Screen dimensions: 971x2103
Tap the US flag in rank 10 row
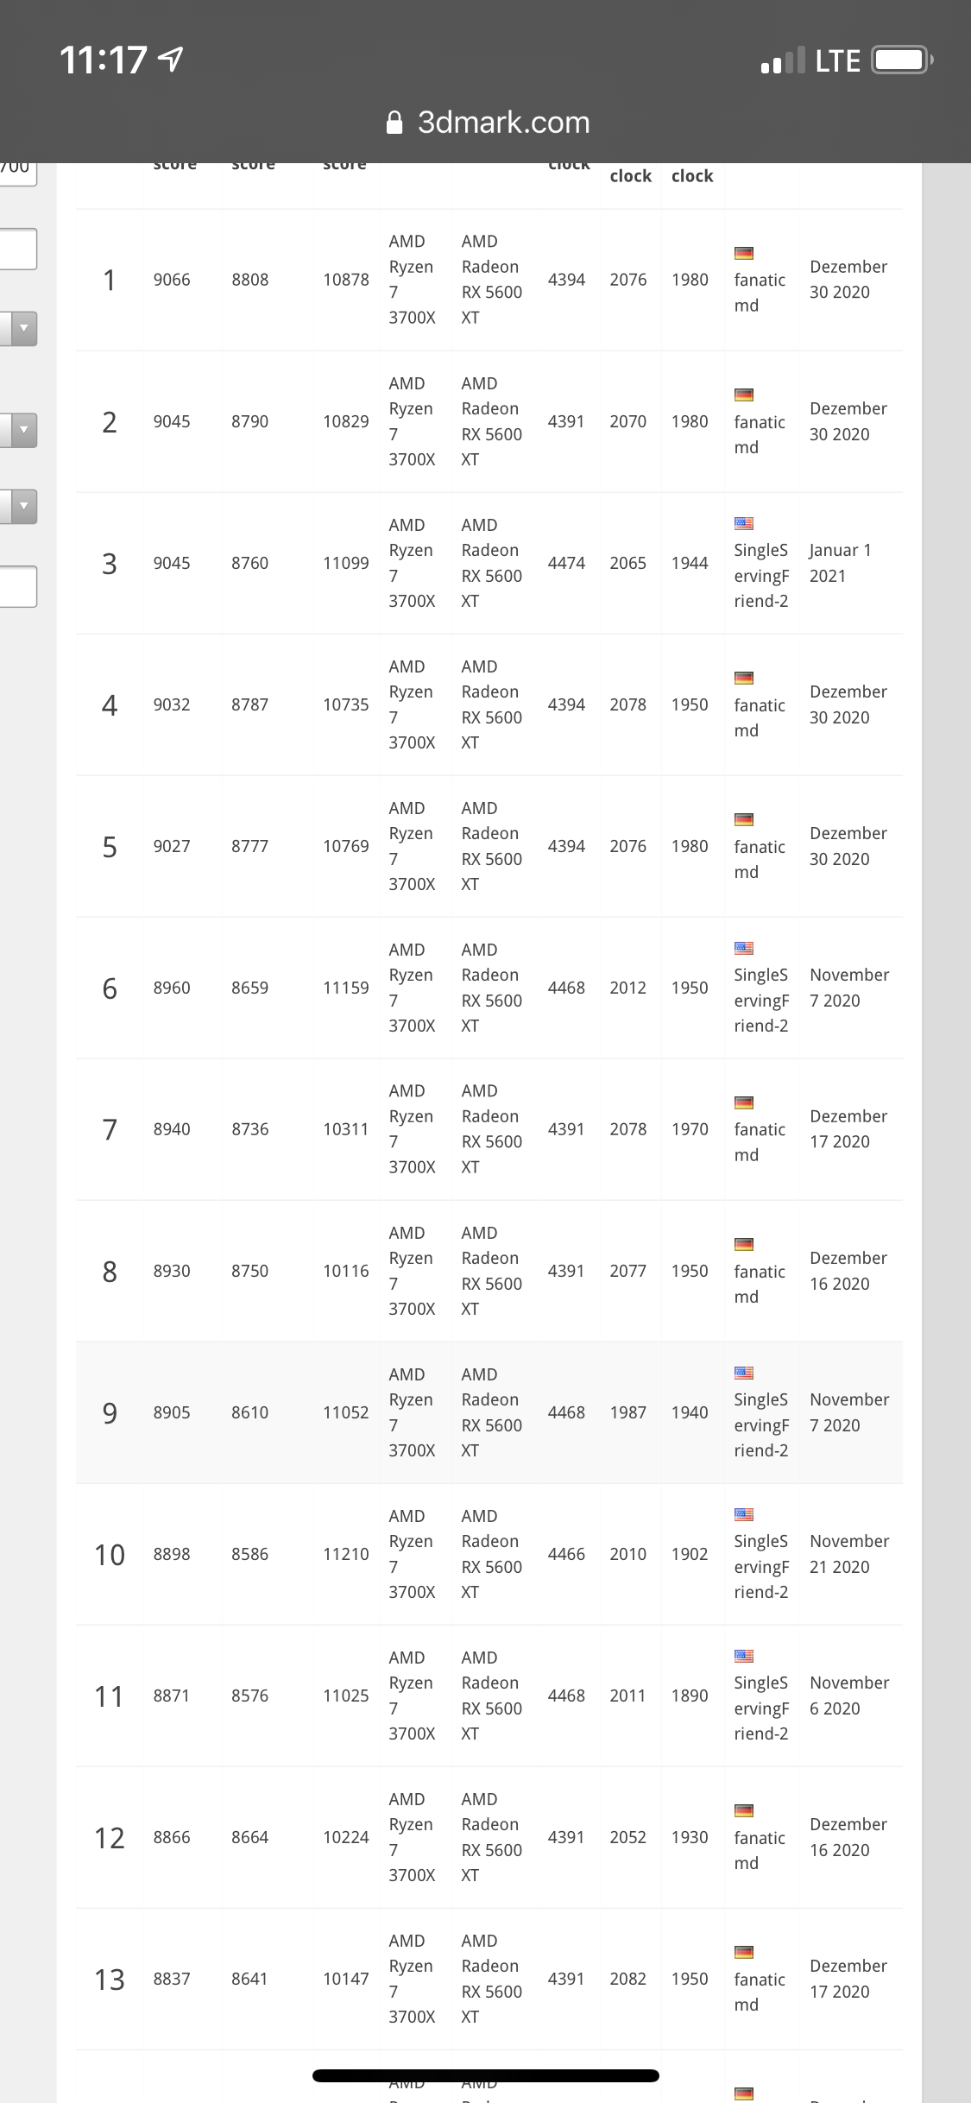[744, 1514]
